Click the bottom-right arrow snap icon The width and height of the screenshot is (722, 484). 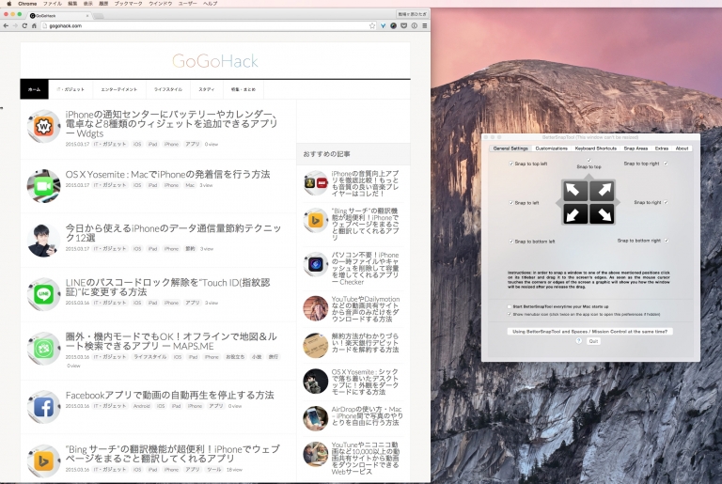(x=603, y=213)
